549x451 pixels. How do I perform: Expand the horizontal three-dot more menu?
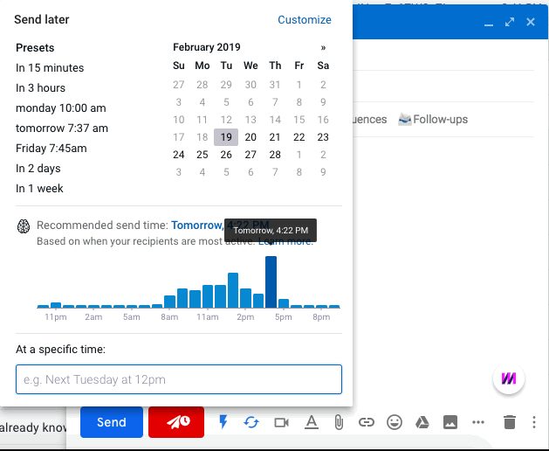pos(477,422)
